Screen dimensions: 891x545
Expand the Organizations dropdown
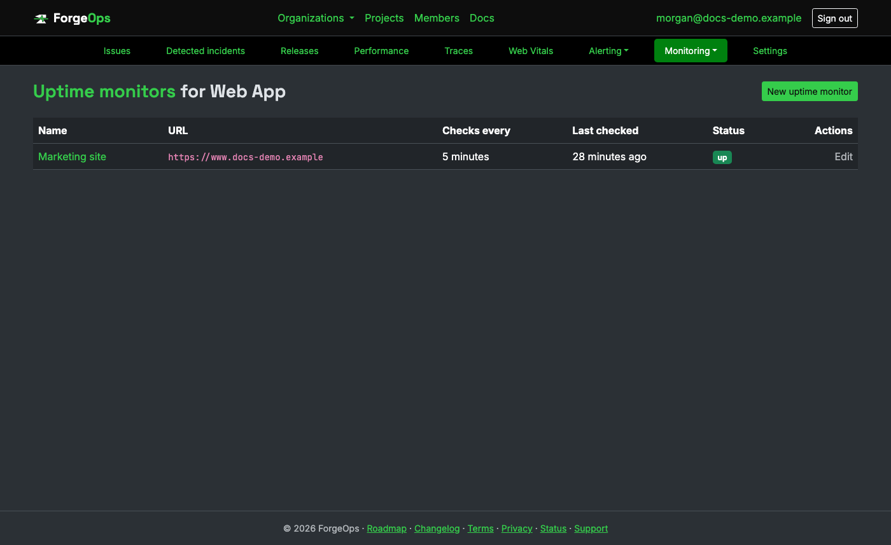pyautogui.click(x=316, y=18)
